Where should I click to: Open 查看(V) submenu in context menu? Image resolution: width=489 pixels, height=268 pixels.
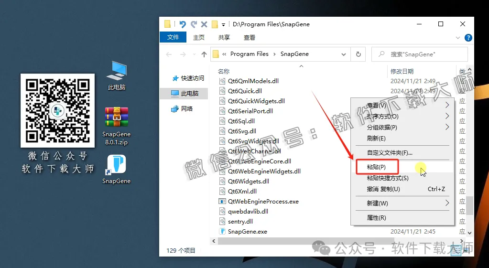[x=402, y=105]
